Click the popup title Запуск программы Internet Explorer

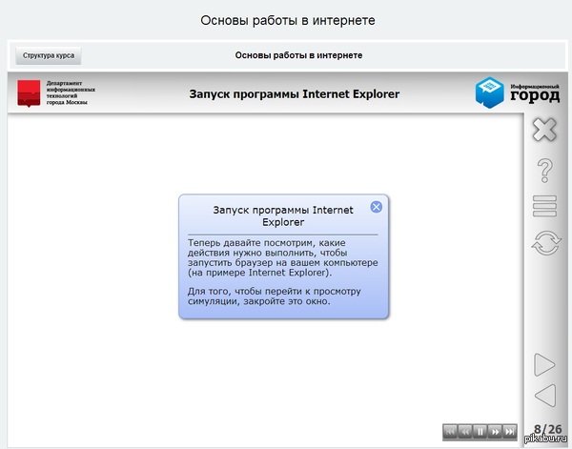[x=280, y=214]
